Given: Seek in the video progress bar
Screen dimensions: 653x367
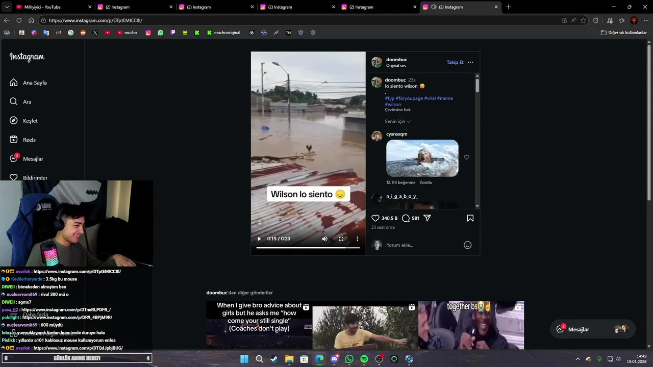Looking at the screenshot, I should click(x=308, y=248).
